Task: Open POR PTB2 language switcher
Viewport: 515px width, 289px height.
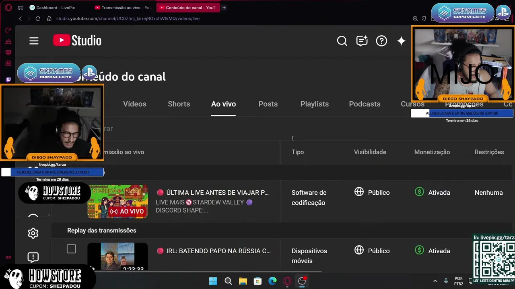Action: pyautogui.click(x=459, y=281)
